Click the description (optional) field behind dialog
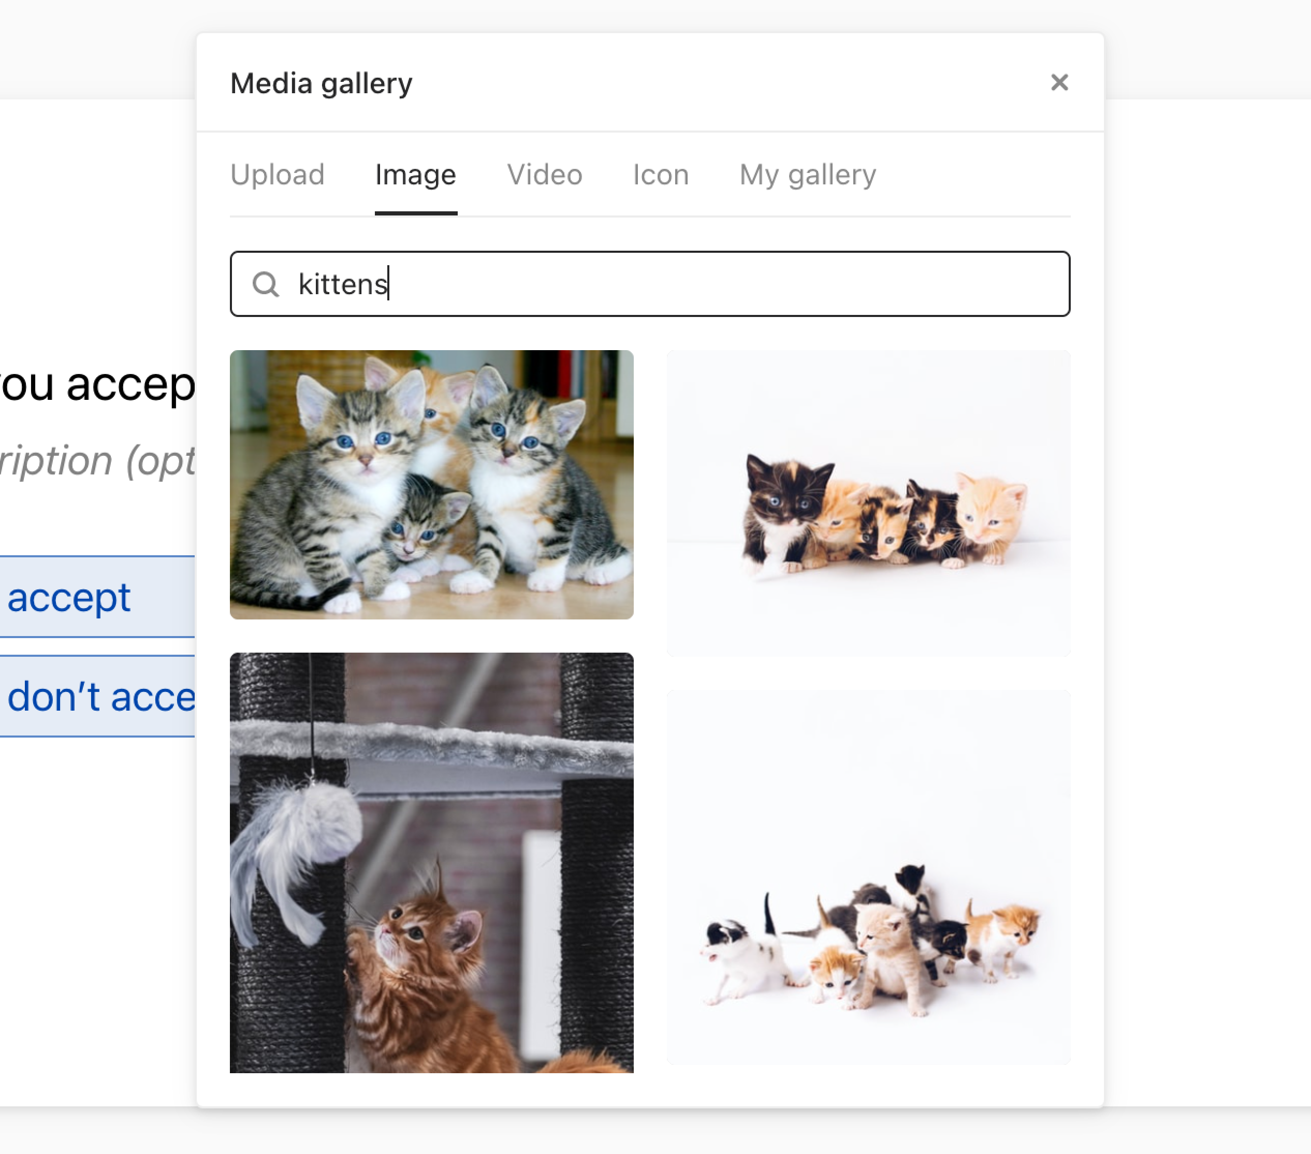The height and width of the screenshot is (1154, 1311). pyautogui.click(x=97, y=460)
